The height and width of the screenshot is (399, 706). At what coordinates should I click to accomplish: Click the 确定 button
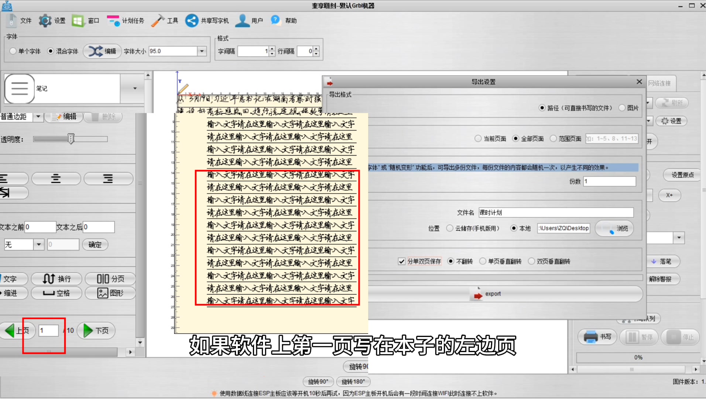pos(95,245)
